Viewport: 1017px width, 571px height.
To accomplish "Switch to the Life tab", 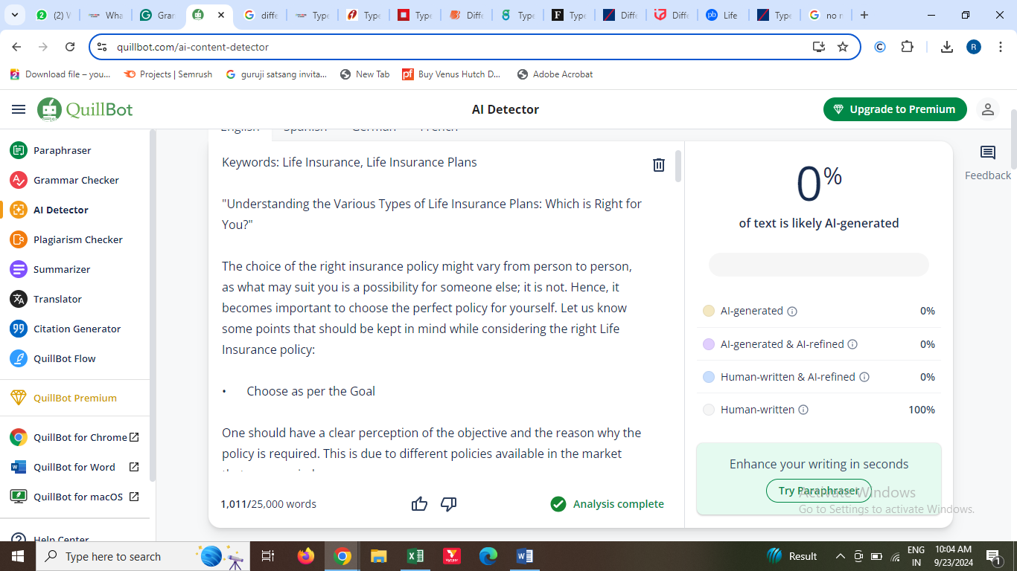I will (x=722, y=15).
